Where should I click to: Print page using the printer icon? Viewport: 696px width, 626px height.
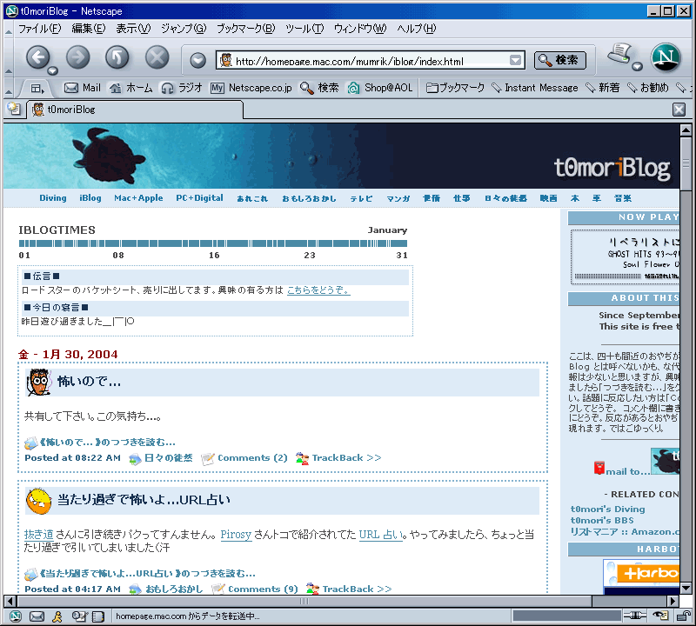tap(619, 54)
